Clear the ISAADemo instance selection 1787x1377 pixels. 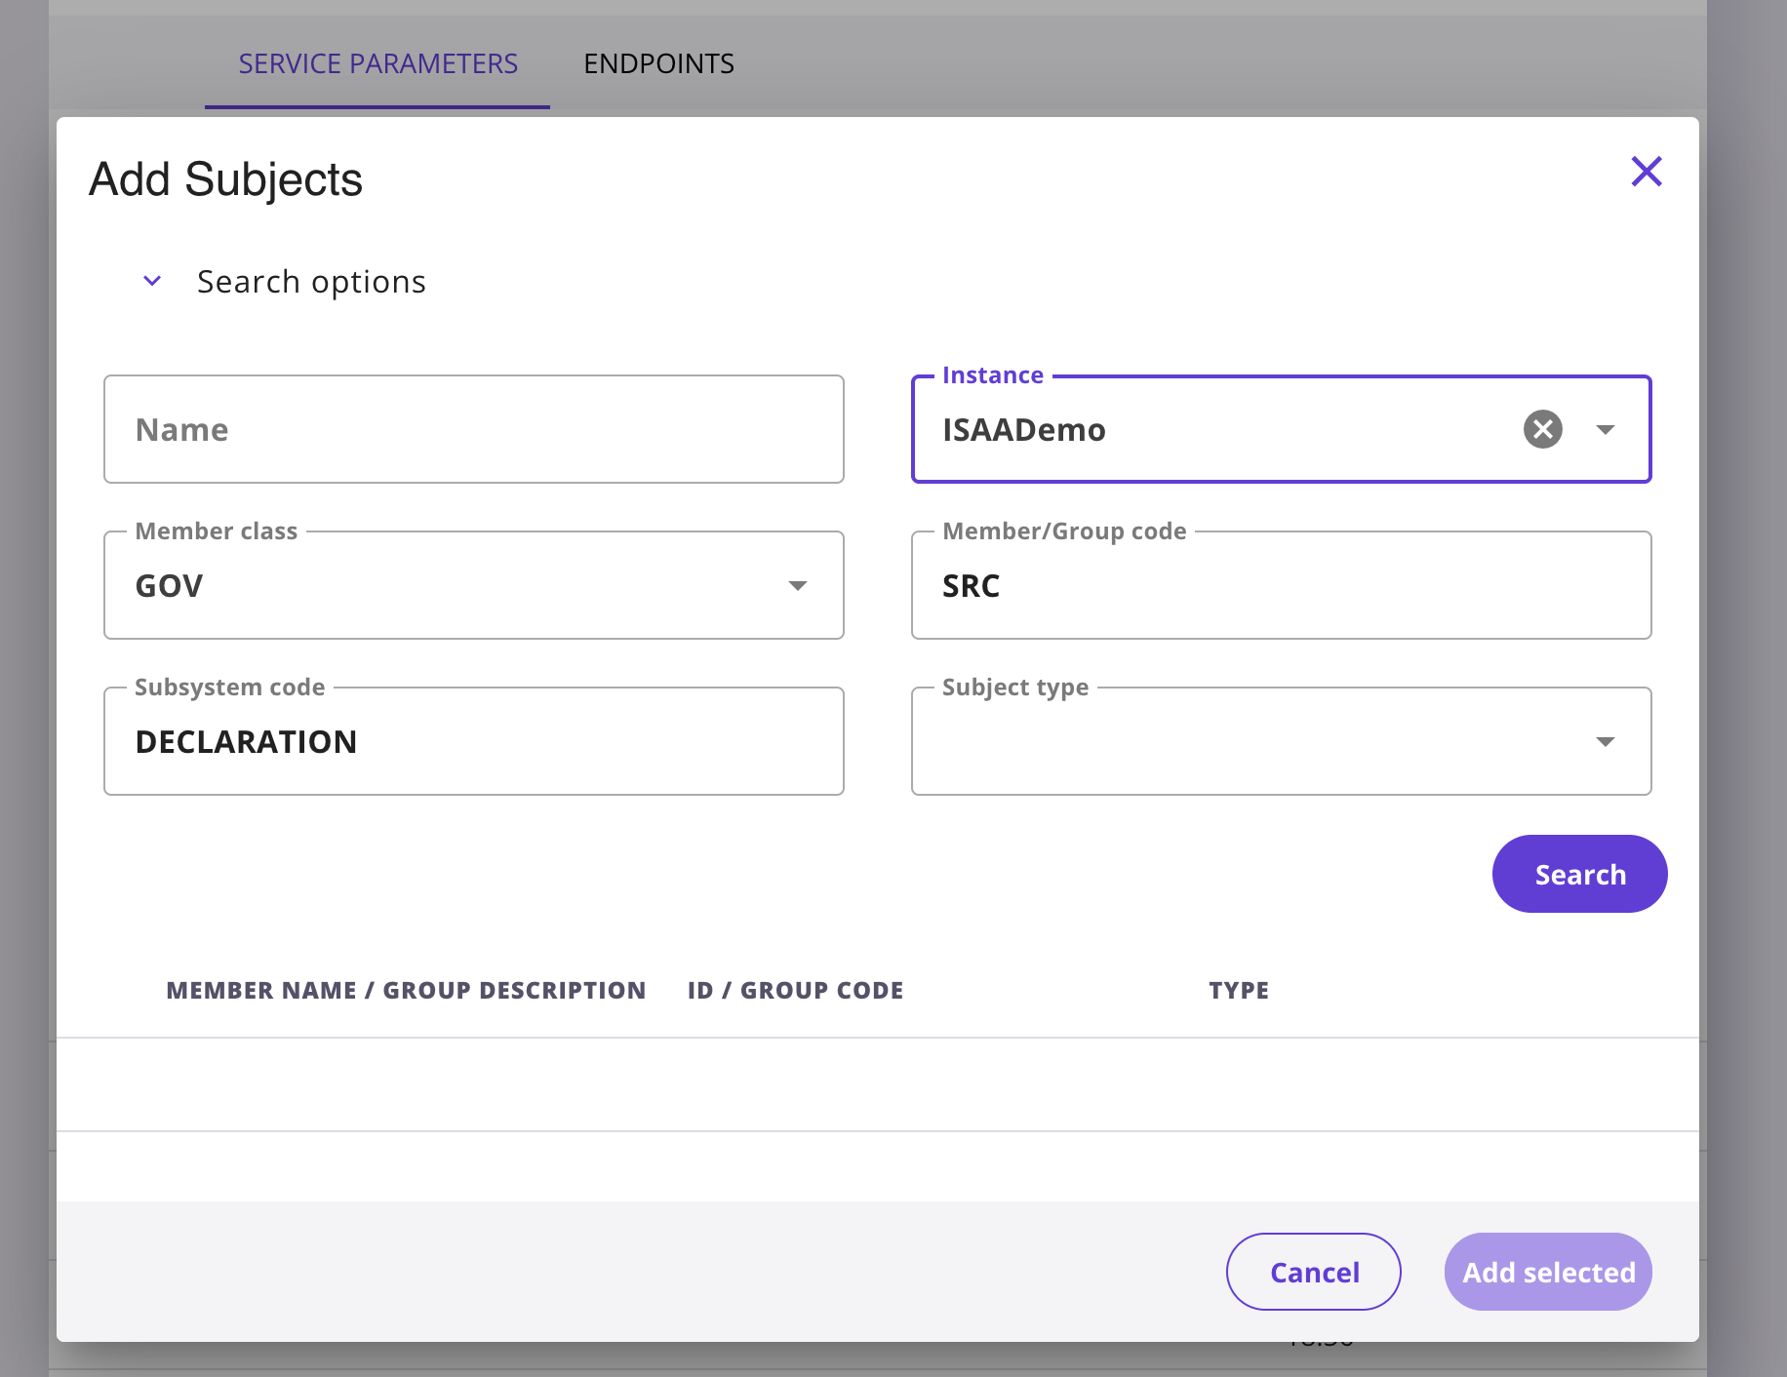tap(1542, 429)
